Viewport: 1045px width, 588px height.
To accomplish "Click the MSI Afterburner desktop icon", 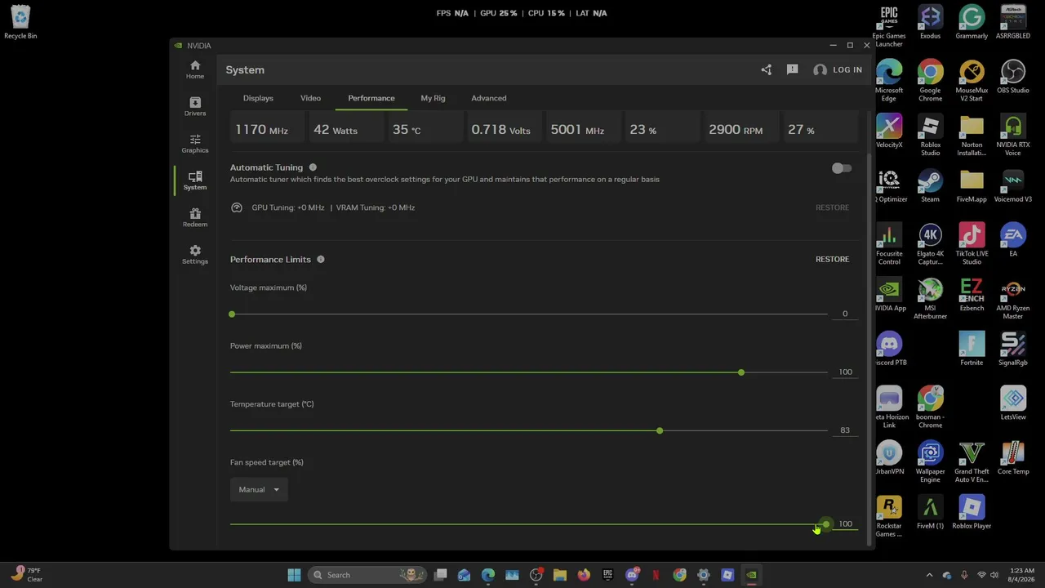I will point(930,299).
